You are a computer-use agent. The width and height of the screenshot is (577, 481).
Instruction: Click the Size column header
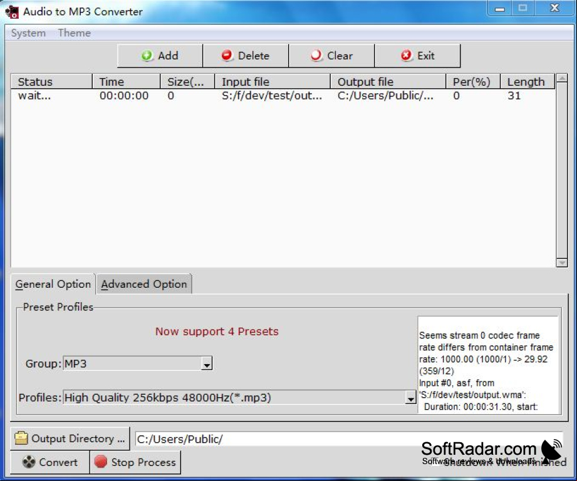coord(187,81)
